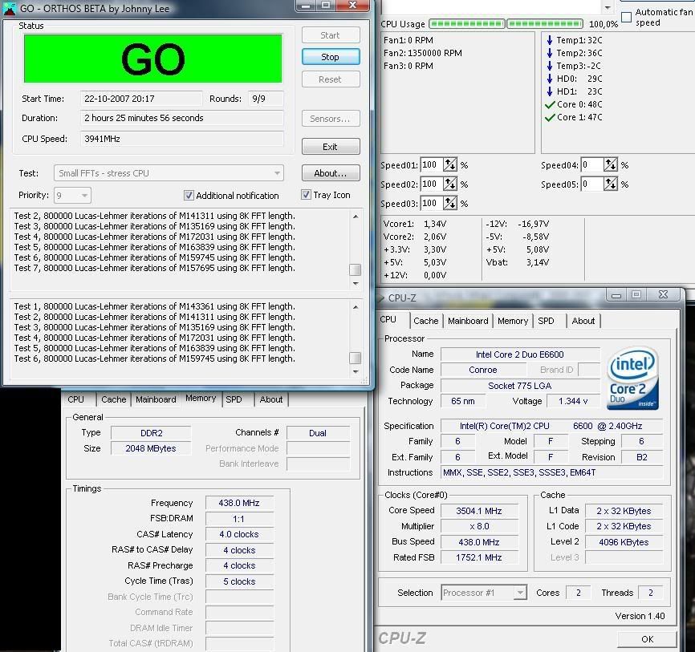Click the ORTHOS app icon in title bar
Screen dimensions: 695x652
coord(10,9)
